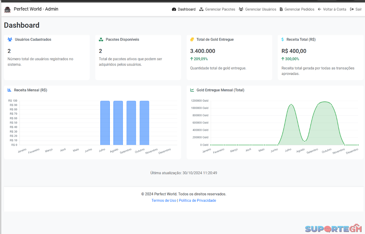The height and width of the screenshot is (234, 365).
Task: Open the Política de Privacidade link
Action: (x=197, y=201)
